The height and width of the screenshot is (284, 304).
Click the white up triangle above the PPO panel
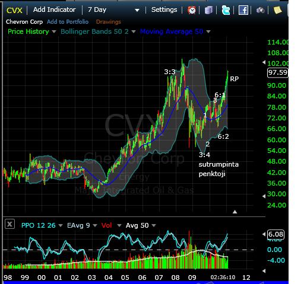235,212
